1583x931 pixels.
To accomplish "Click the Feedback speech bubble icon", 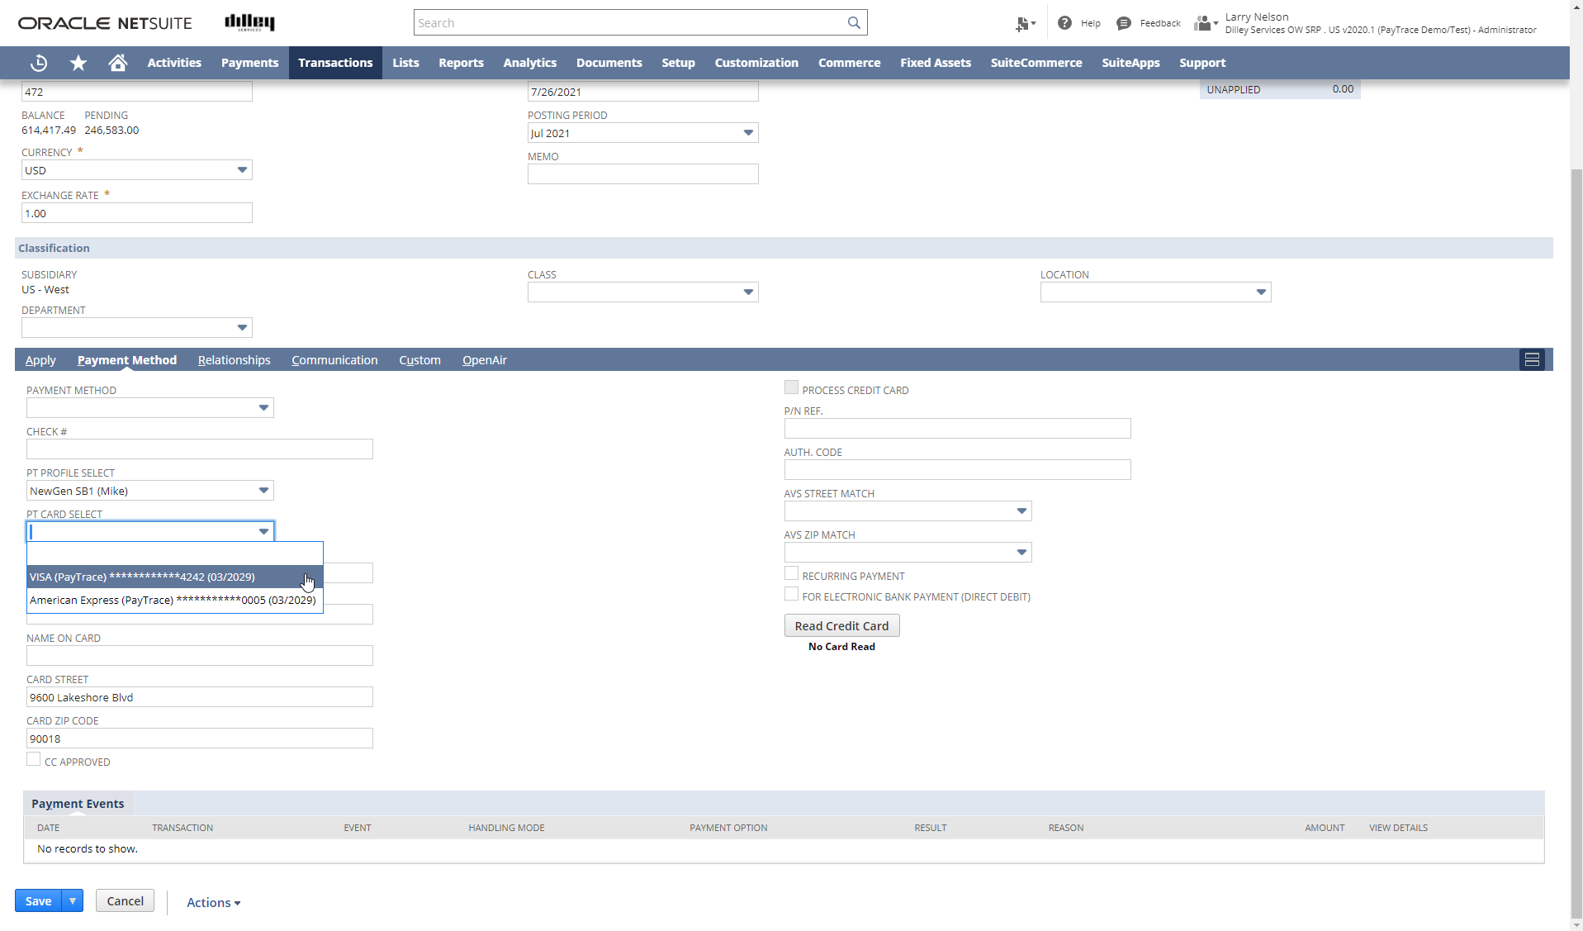I will coord(1124,23).
